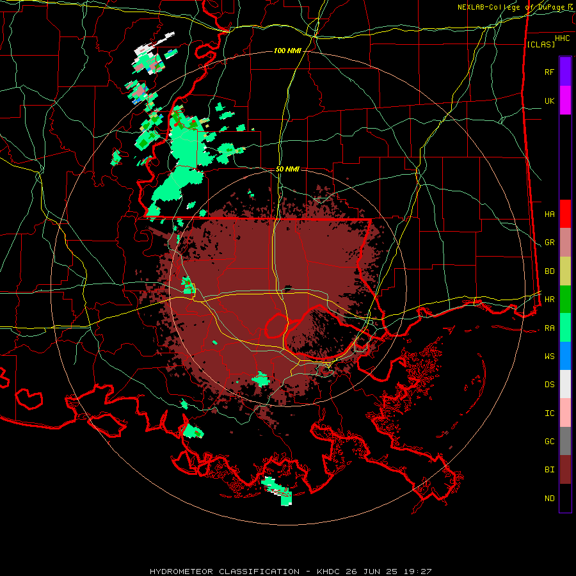Select the IC light pink legend swatch
576x576 pixels.
click(565, 413)
